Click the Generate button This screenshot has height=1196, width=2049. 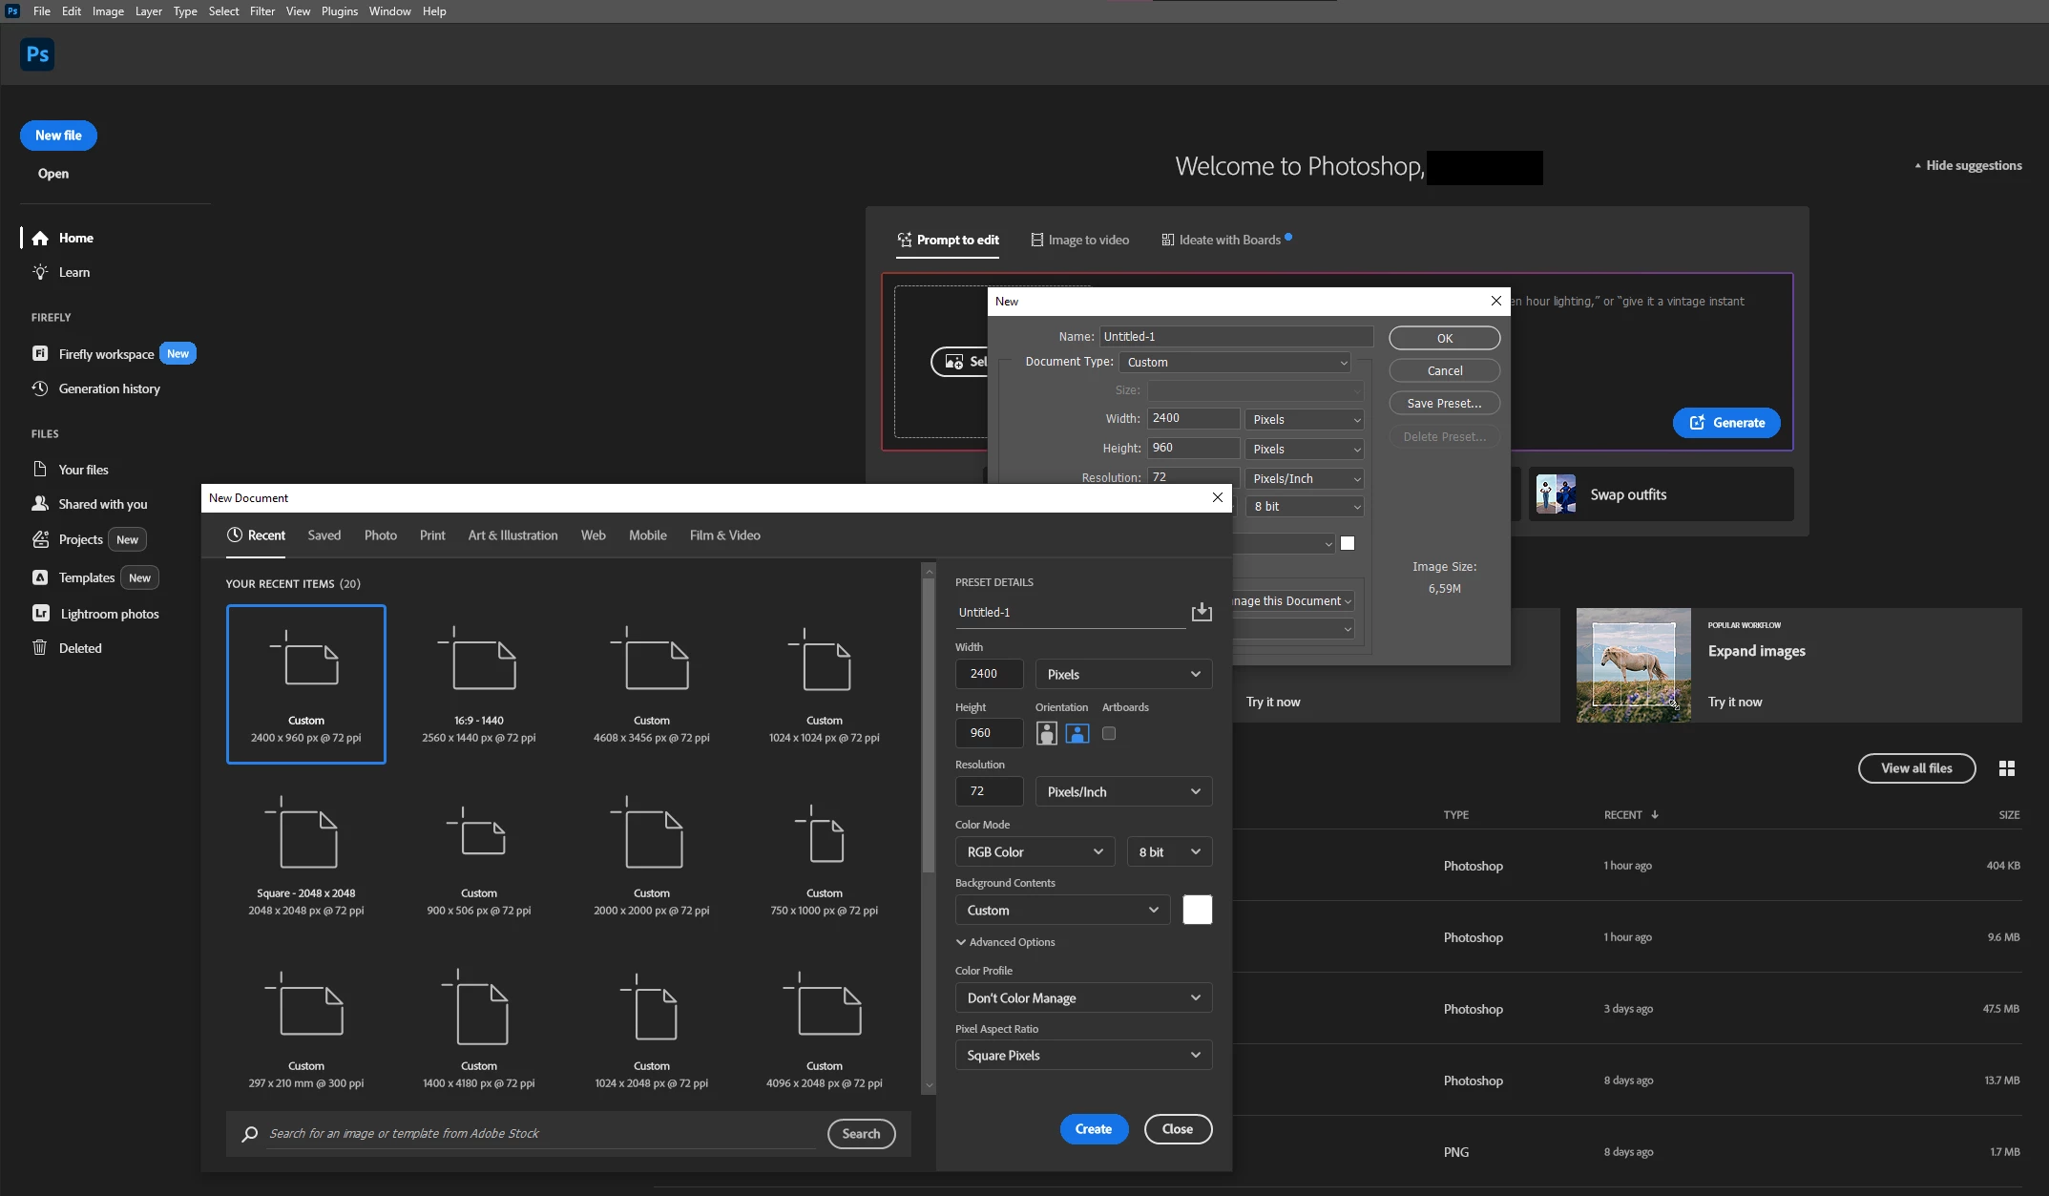coord(1726,423)
